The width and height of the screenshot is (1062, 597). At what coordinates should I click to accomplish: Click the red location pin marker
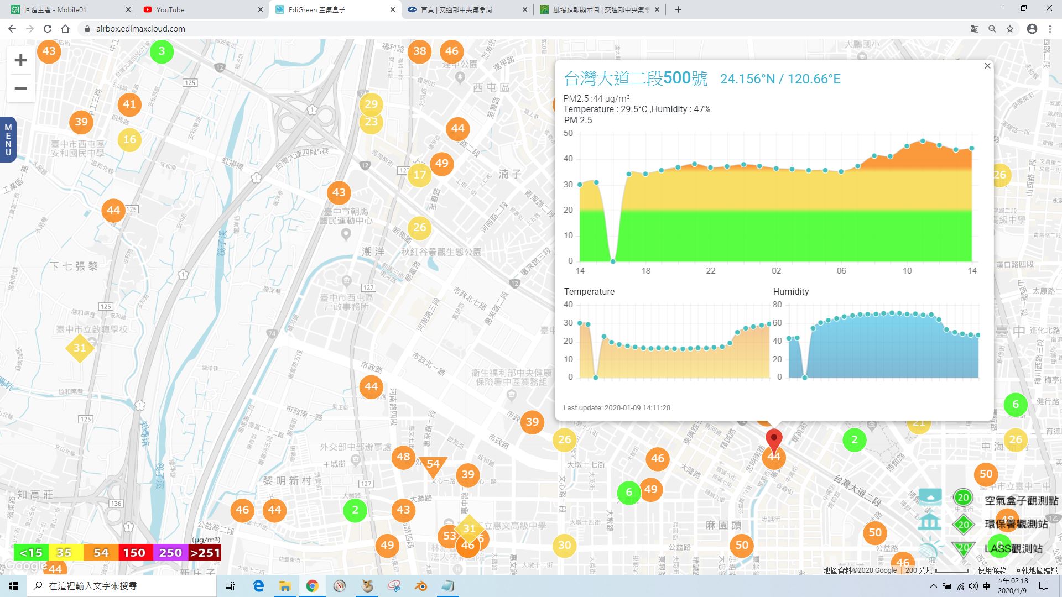774,441
